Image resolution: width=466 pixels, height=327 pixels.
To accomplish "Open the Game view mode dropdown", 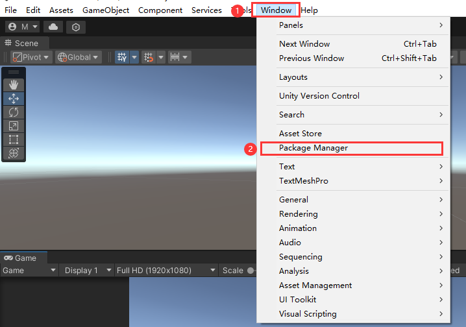I will [x=29, y=271].
